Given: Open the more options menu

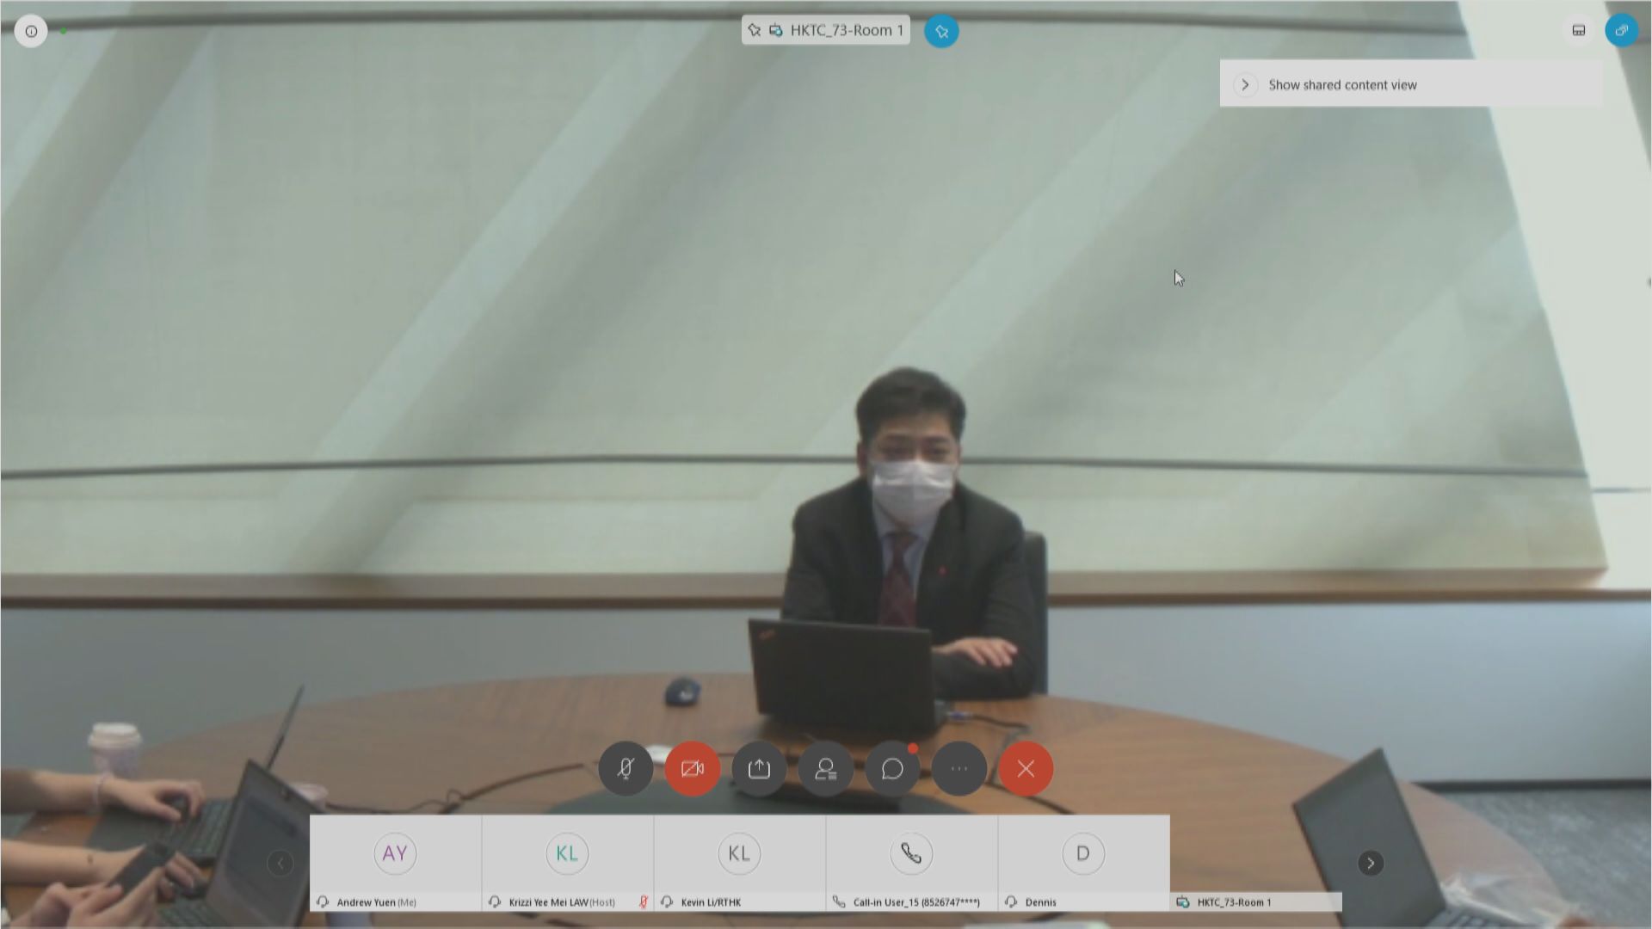Looking at the screenshot, I should pyautogui.click(x=959, y=768).
